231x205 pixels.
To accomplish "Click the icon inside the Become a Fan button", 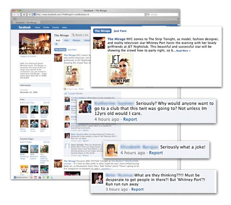I will pos(73,35).
